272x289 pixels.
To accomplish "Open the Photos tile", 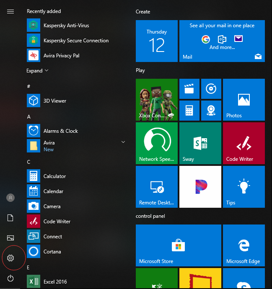I will [x=244, y=100].
